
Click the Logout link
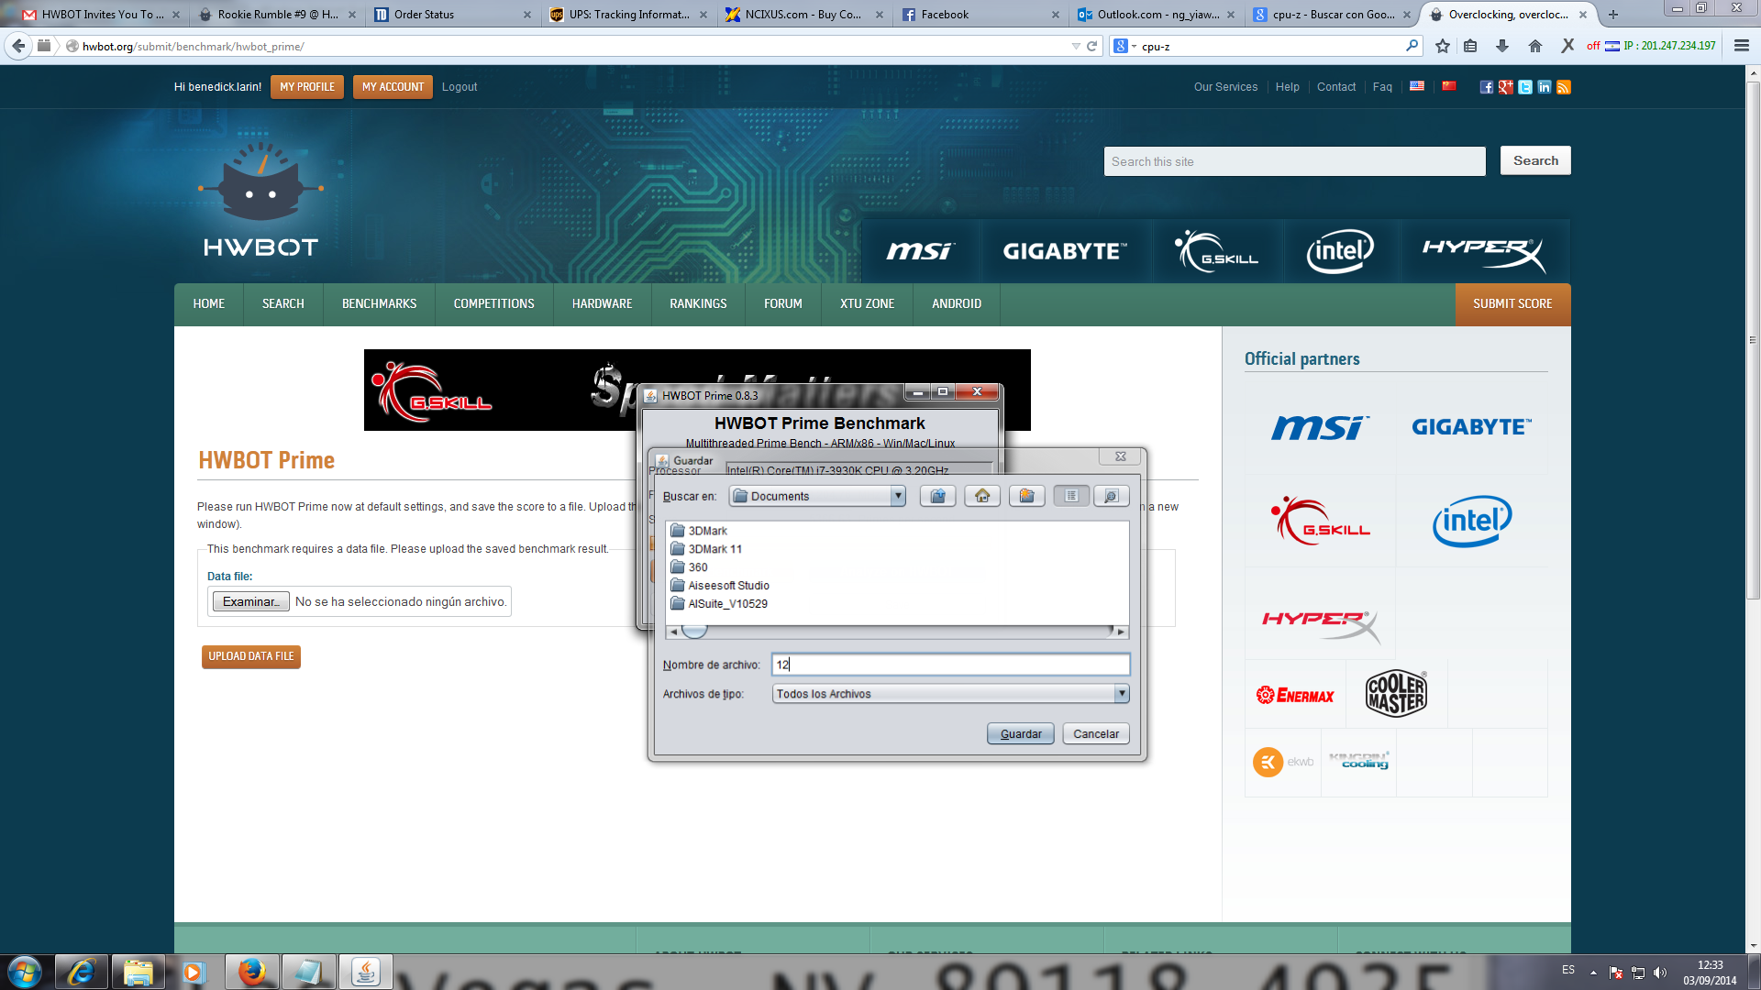click(460, 87)
